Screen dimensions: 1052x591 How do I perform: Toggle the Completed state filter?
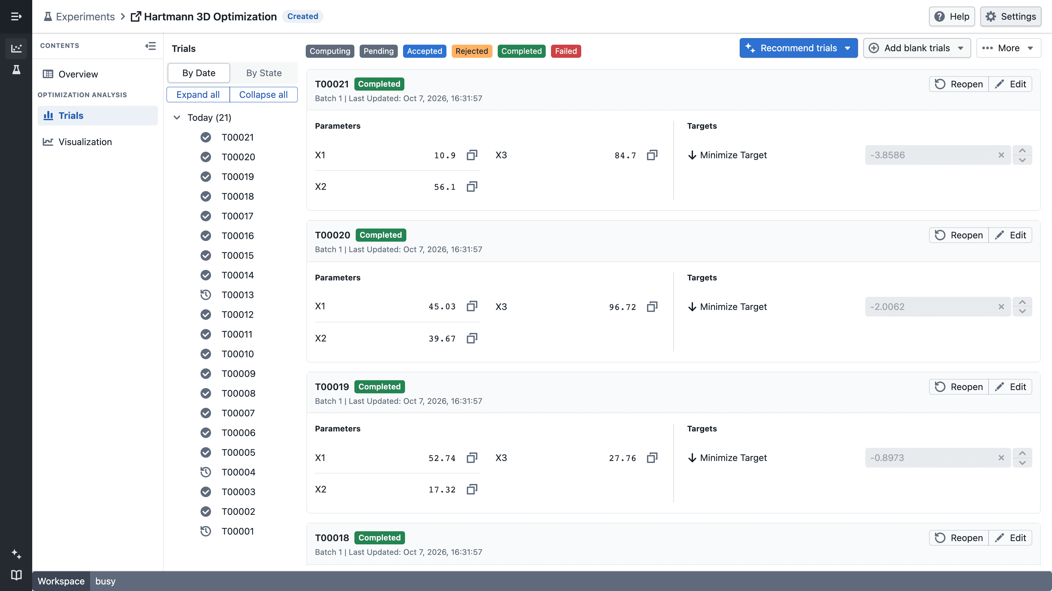coord(521,51)
